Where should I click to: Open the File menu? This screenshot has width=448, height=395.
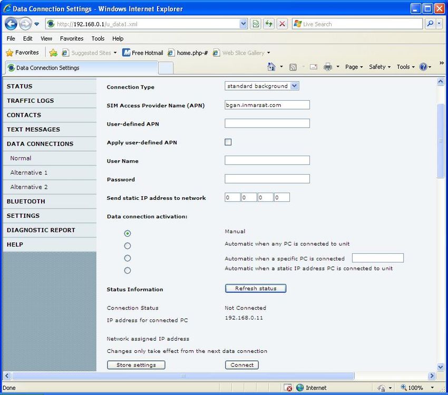(x=11, y=38)
